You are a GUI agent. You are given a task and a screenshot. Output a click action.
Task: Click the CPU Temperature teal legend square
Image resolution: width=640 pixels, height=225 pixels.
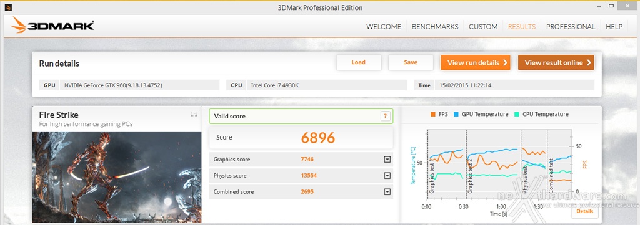coord(517,114)
